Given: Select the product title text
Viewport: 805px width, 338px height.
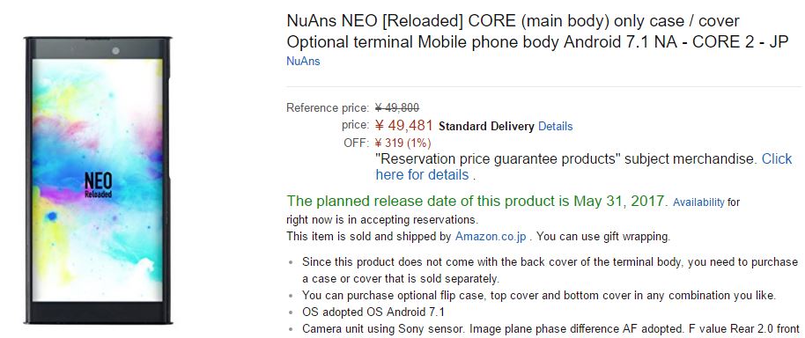Looking at the screenshot, I should pyautogui.click(x=537, y=32).
